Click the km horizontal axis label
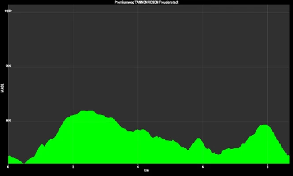293x176 pixels. 146,170
